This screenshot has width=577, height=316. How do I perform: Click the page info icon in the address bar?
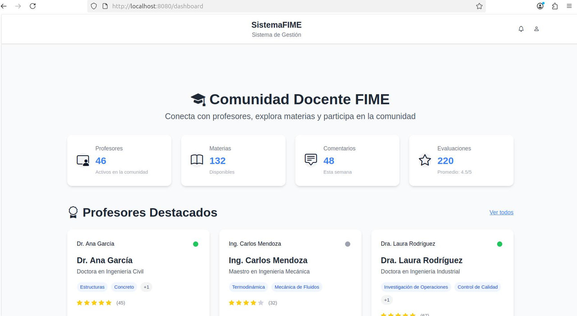click(x=105, y=6)
